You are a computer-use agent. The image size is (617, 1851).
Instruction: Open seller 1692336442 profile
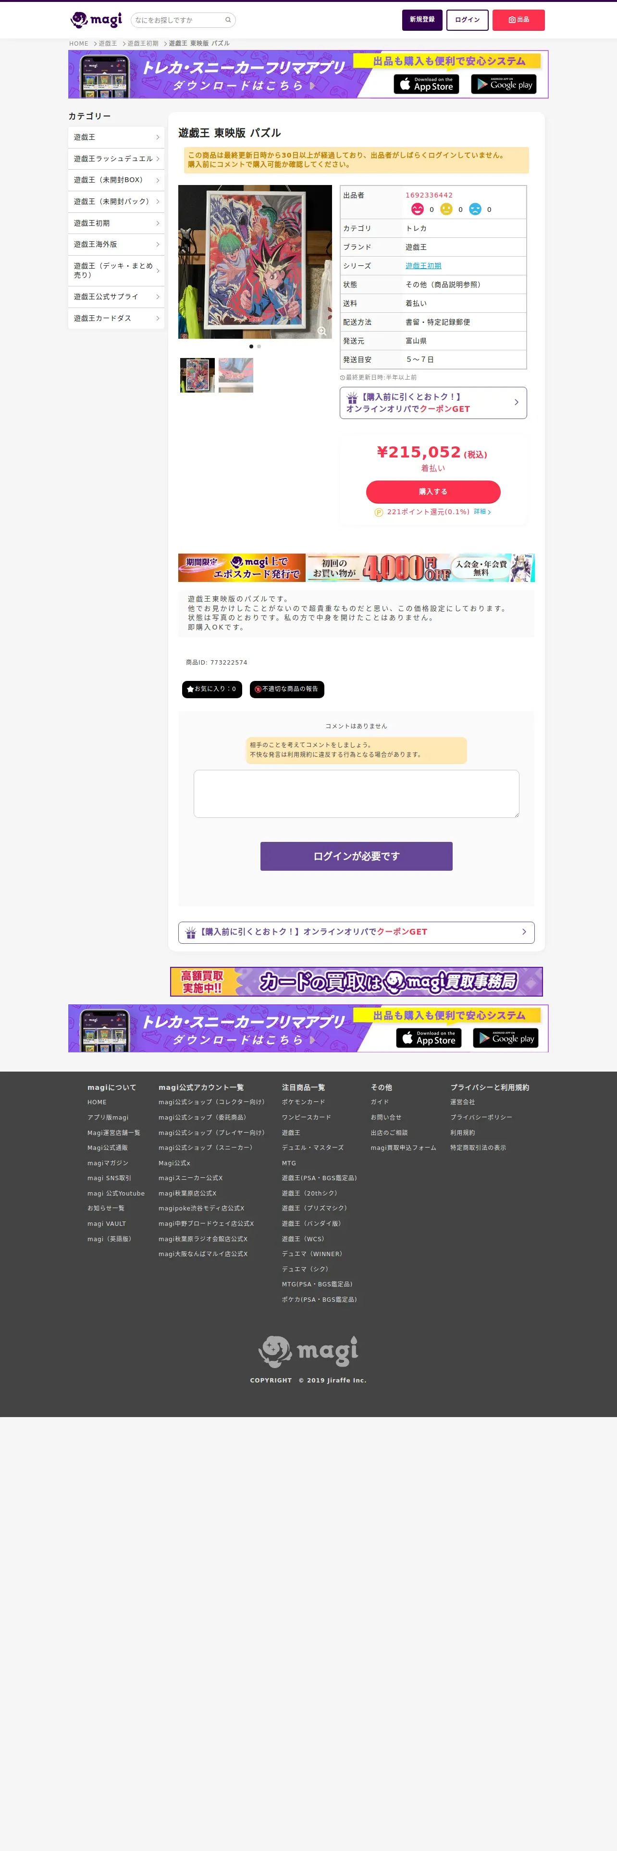point(429,196)
